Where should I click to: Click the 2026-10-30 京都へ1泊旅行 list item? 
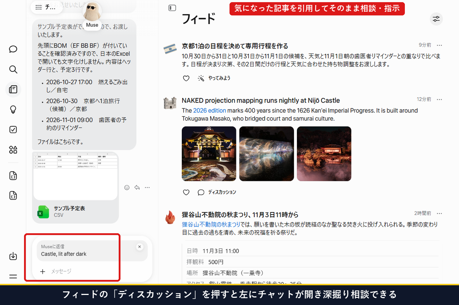(83, 105)
